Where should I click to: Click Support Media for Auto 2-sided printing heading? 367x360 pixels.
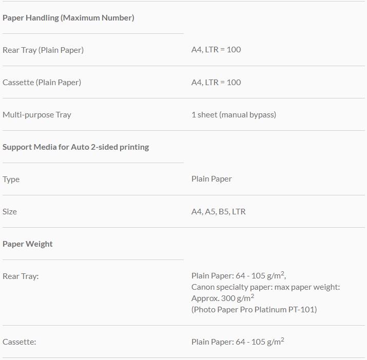coord(75,147)
